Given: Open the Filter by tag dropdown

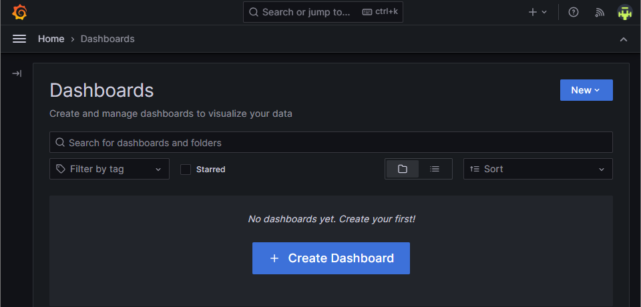Looking at the screenshot, I should coord(109,169).
